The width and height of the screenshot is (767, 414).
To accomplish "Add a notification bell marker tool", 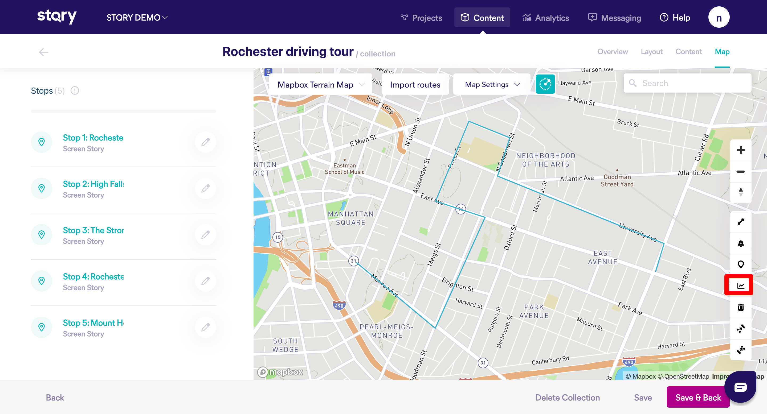I will [x=740, y=243].
